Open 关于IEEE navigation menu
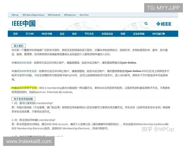This screenshot has width=186, height=149. point(30,34)
